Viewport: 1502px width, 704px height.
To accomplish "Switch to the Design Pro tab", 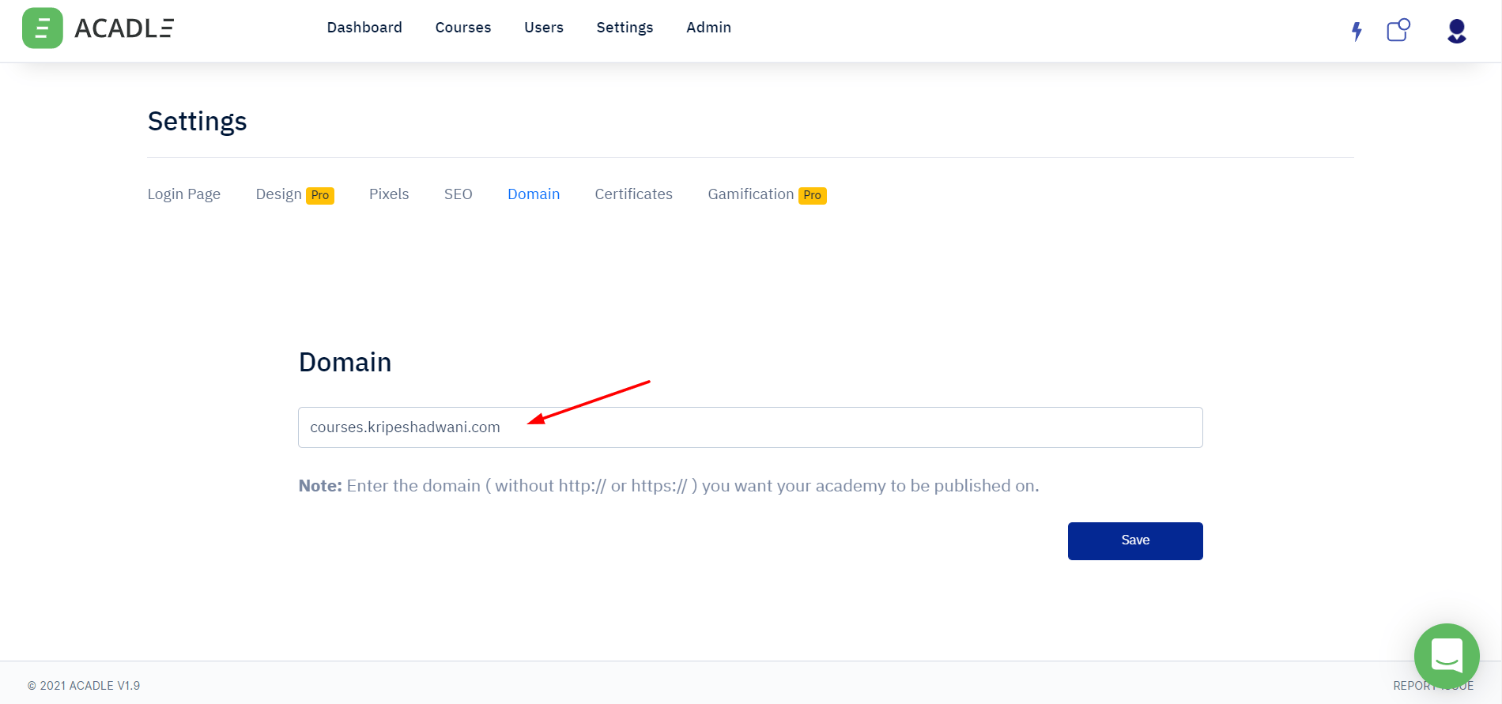I will pyautogui.click(x=294, y=194).
